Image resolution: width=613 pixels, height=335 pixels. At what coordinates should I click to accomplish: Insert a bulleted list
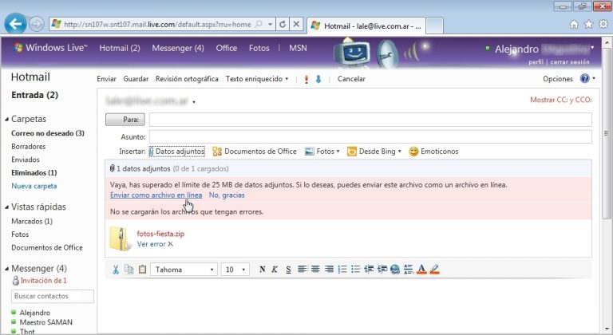pyautogui.click(x=355, y=270)
